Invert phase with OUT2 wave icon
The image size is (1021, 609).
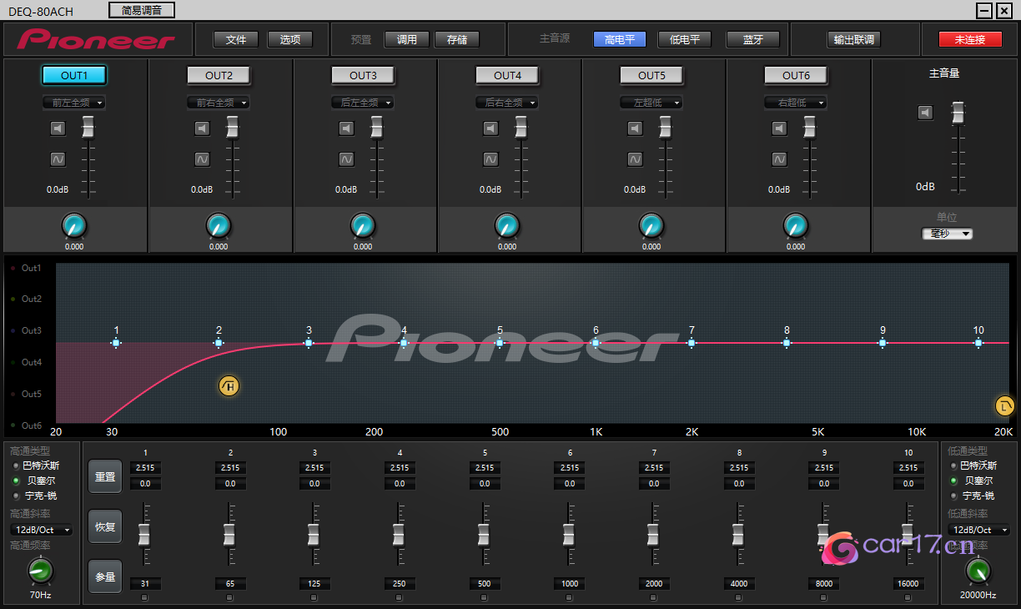coord(202,159)
